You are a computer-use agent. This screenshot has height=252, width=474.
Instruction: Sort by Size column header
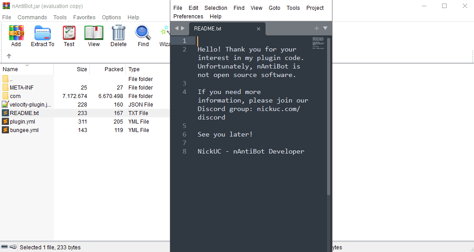[72, 69]
